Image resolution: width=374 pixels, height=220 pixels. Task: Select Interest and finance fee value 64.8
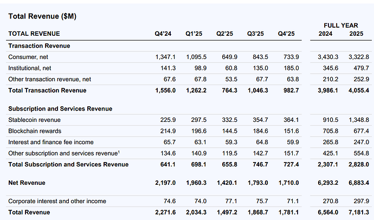point(262,143)
